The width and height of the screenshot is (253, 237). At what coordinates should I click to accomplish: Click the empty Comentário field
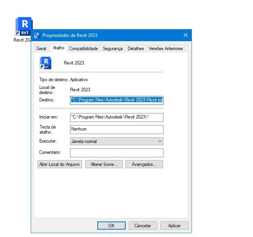117,153
